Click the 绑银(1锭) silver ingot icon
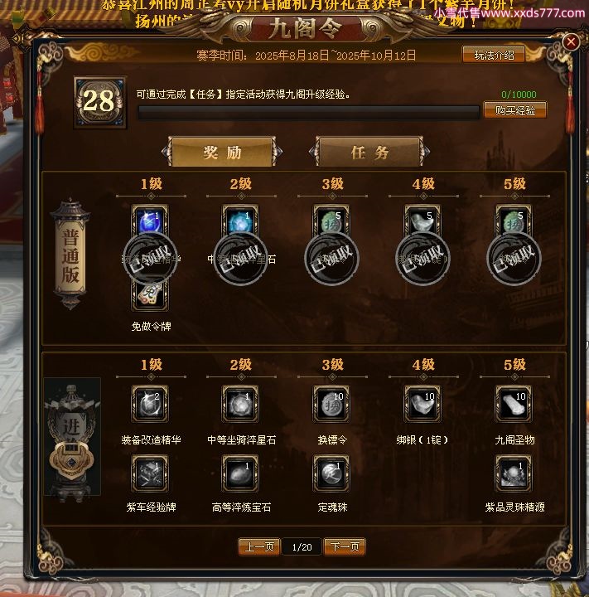The height and width of the screenshot is (597, 589). click(x=422, y=404)
